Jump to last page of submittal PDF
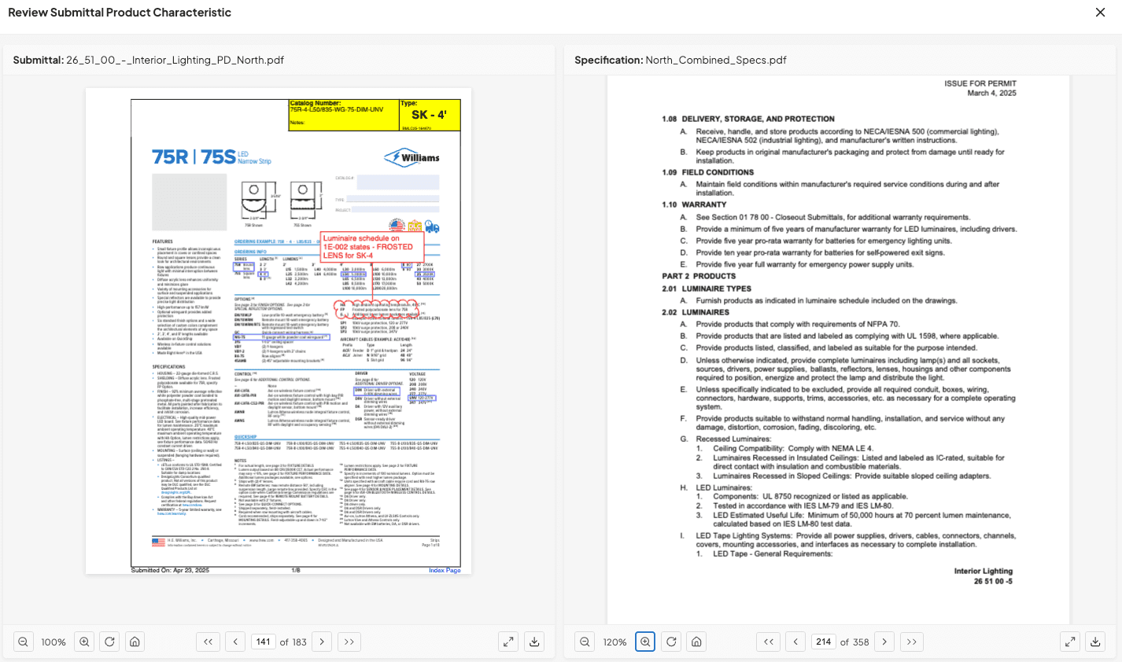 coord(349,642)
